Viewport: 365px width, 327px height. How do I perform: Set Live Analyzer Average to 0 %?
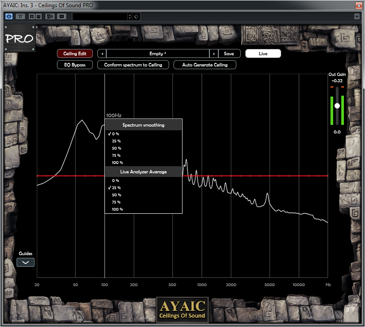143,181
